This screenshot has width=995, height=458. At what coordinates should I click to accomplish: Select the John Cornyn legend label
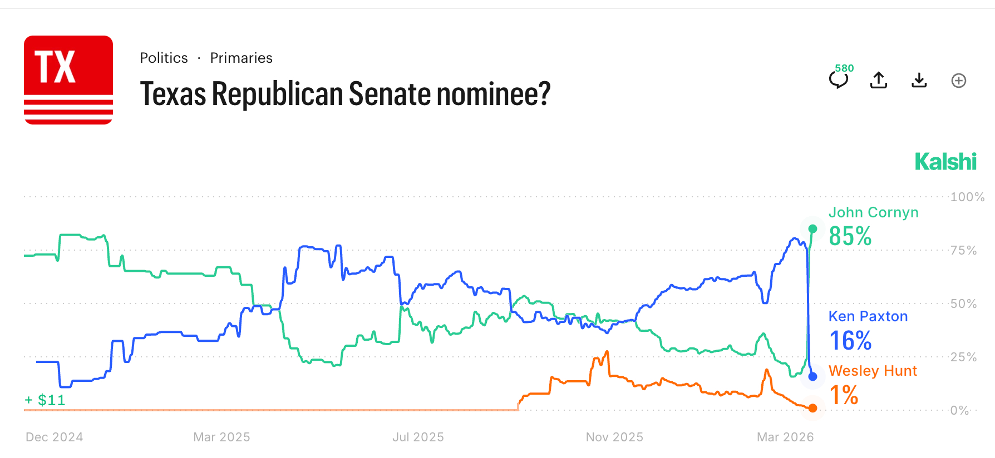click(x=873, y=212)
